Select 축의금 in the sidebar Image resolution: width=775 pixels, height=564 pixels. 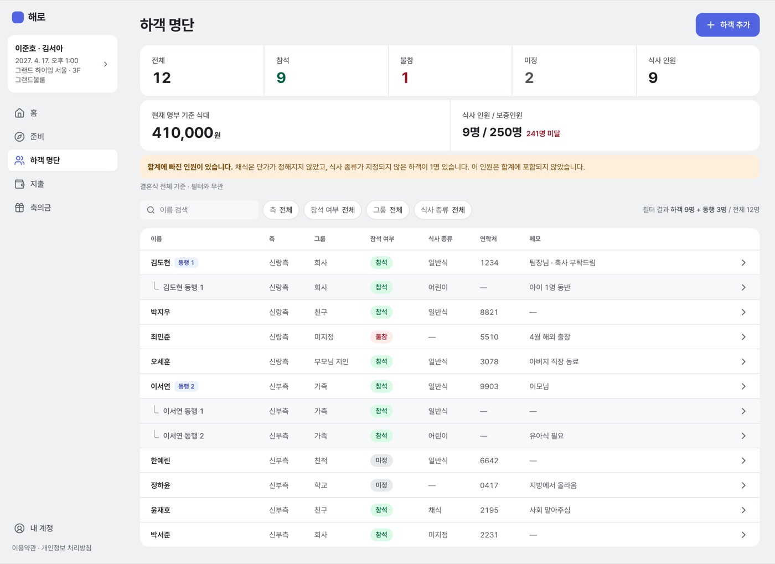(63, 208)
